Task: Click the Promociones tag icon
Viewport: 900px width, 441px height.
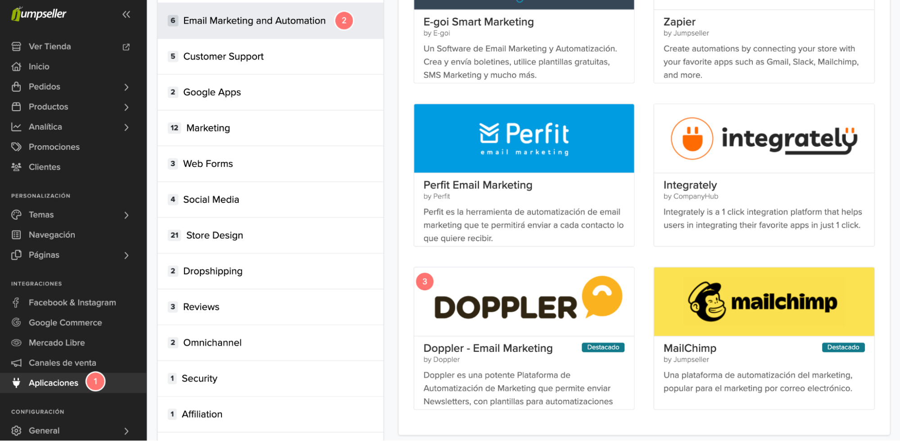Action: click(x=17, y=147)
